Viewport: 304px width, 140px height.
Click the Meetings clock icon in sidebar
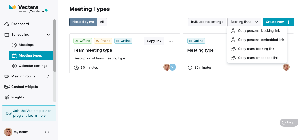click(14, 45)
